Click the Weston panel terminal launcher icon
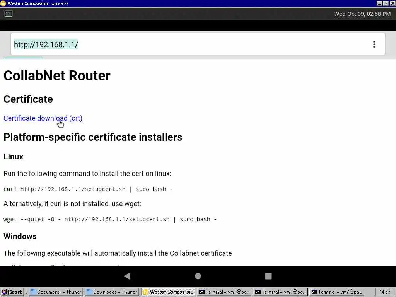This screenshot has width=396, height=297. point(9,14)
